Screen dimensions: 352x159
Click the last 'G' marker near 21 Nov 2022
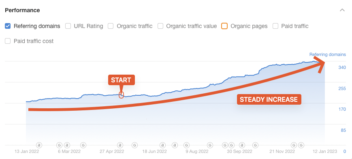pos(301,145)
